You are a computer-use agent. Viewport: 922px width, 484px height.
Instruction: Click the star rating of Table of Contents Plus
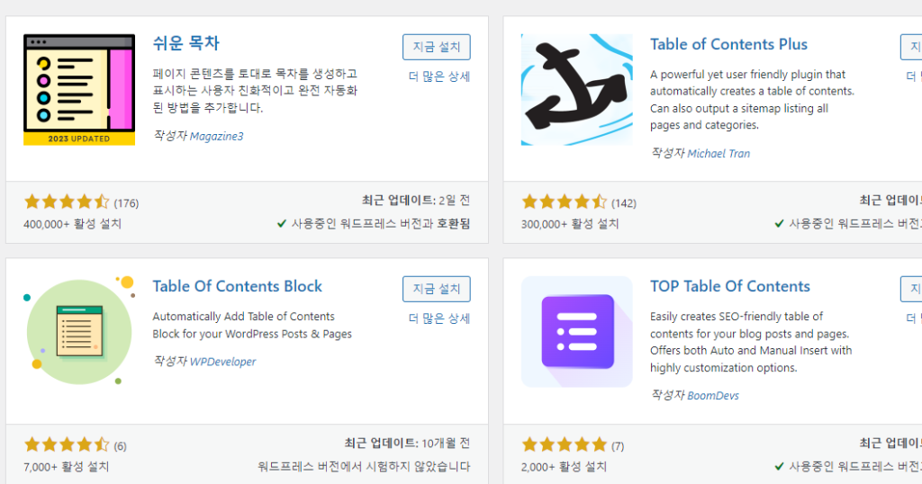564,202
